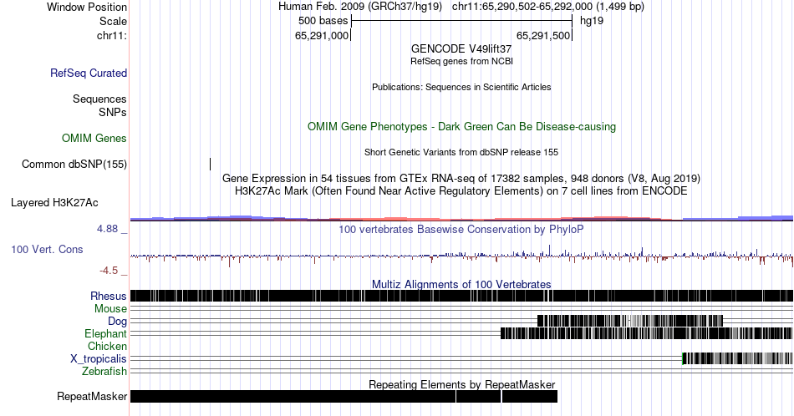Click the chr11: base position label
794x416 pixels.
pyautogui.click(x=111, y=35)
